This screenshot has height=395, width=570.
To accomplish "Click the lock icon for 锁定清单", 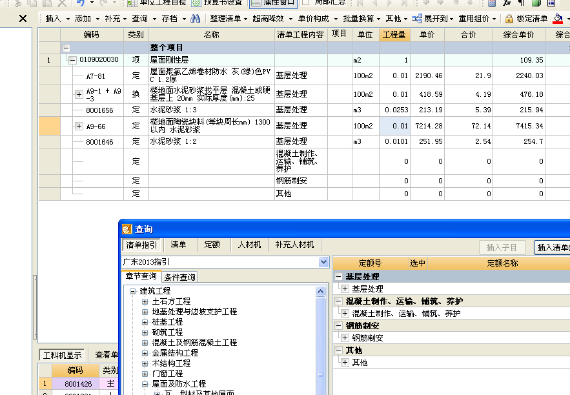I will (509, 19).
